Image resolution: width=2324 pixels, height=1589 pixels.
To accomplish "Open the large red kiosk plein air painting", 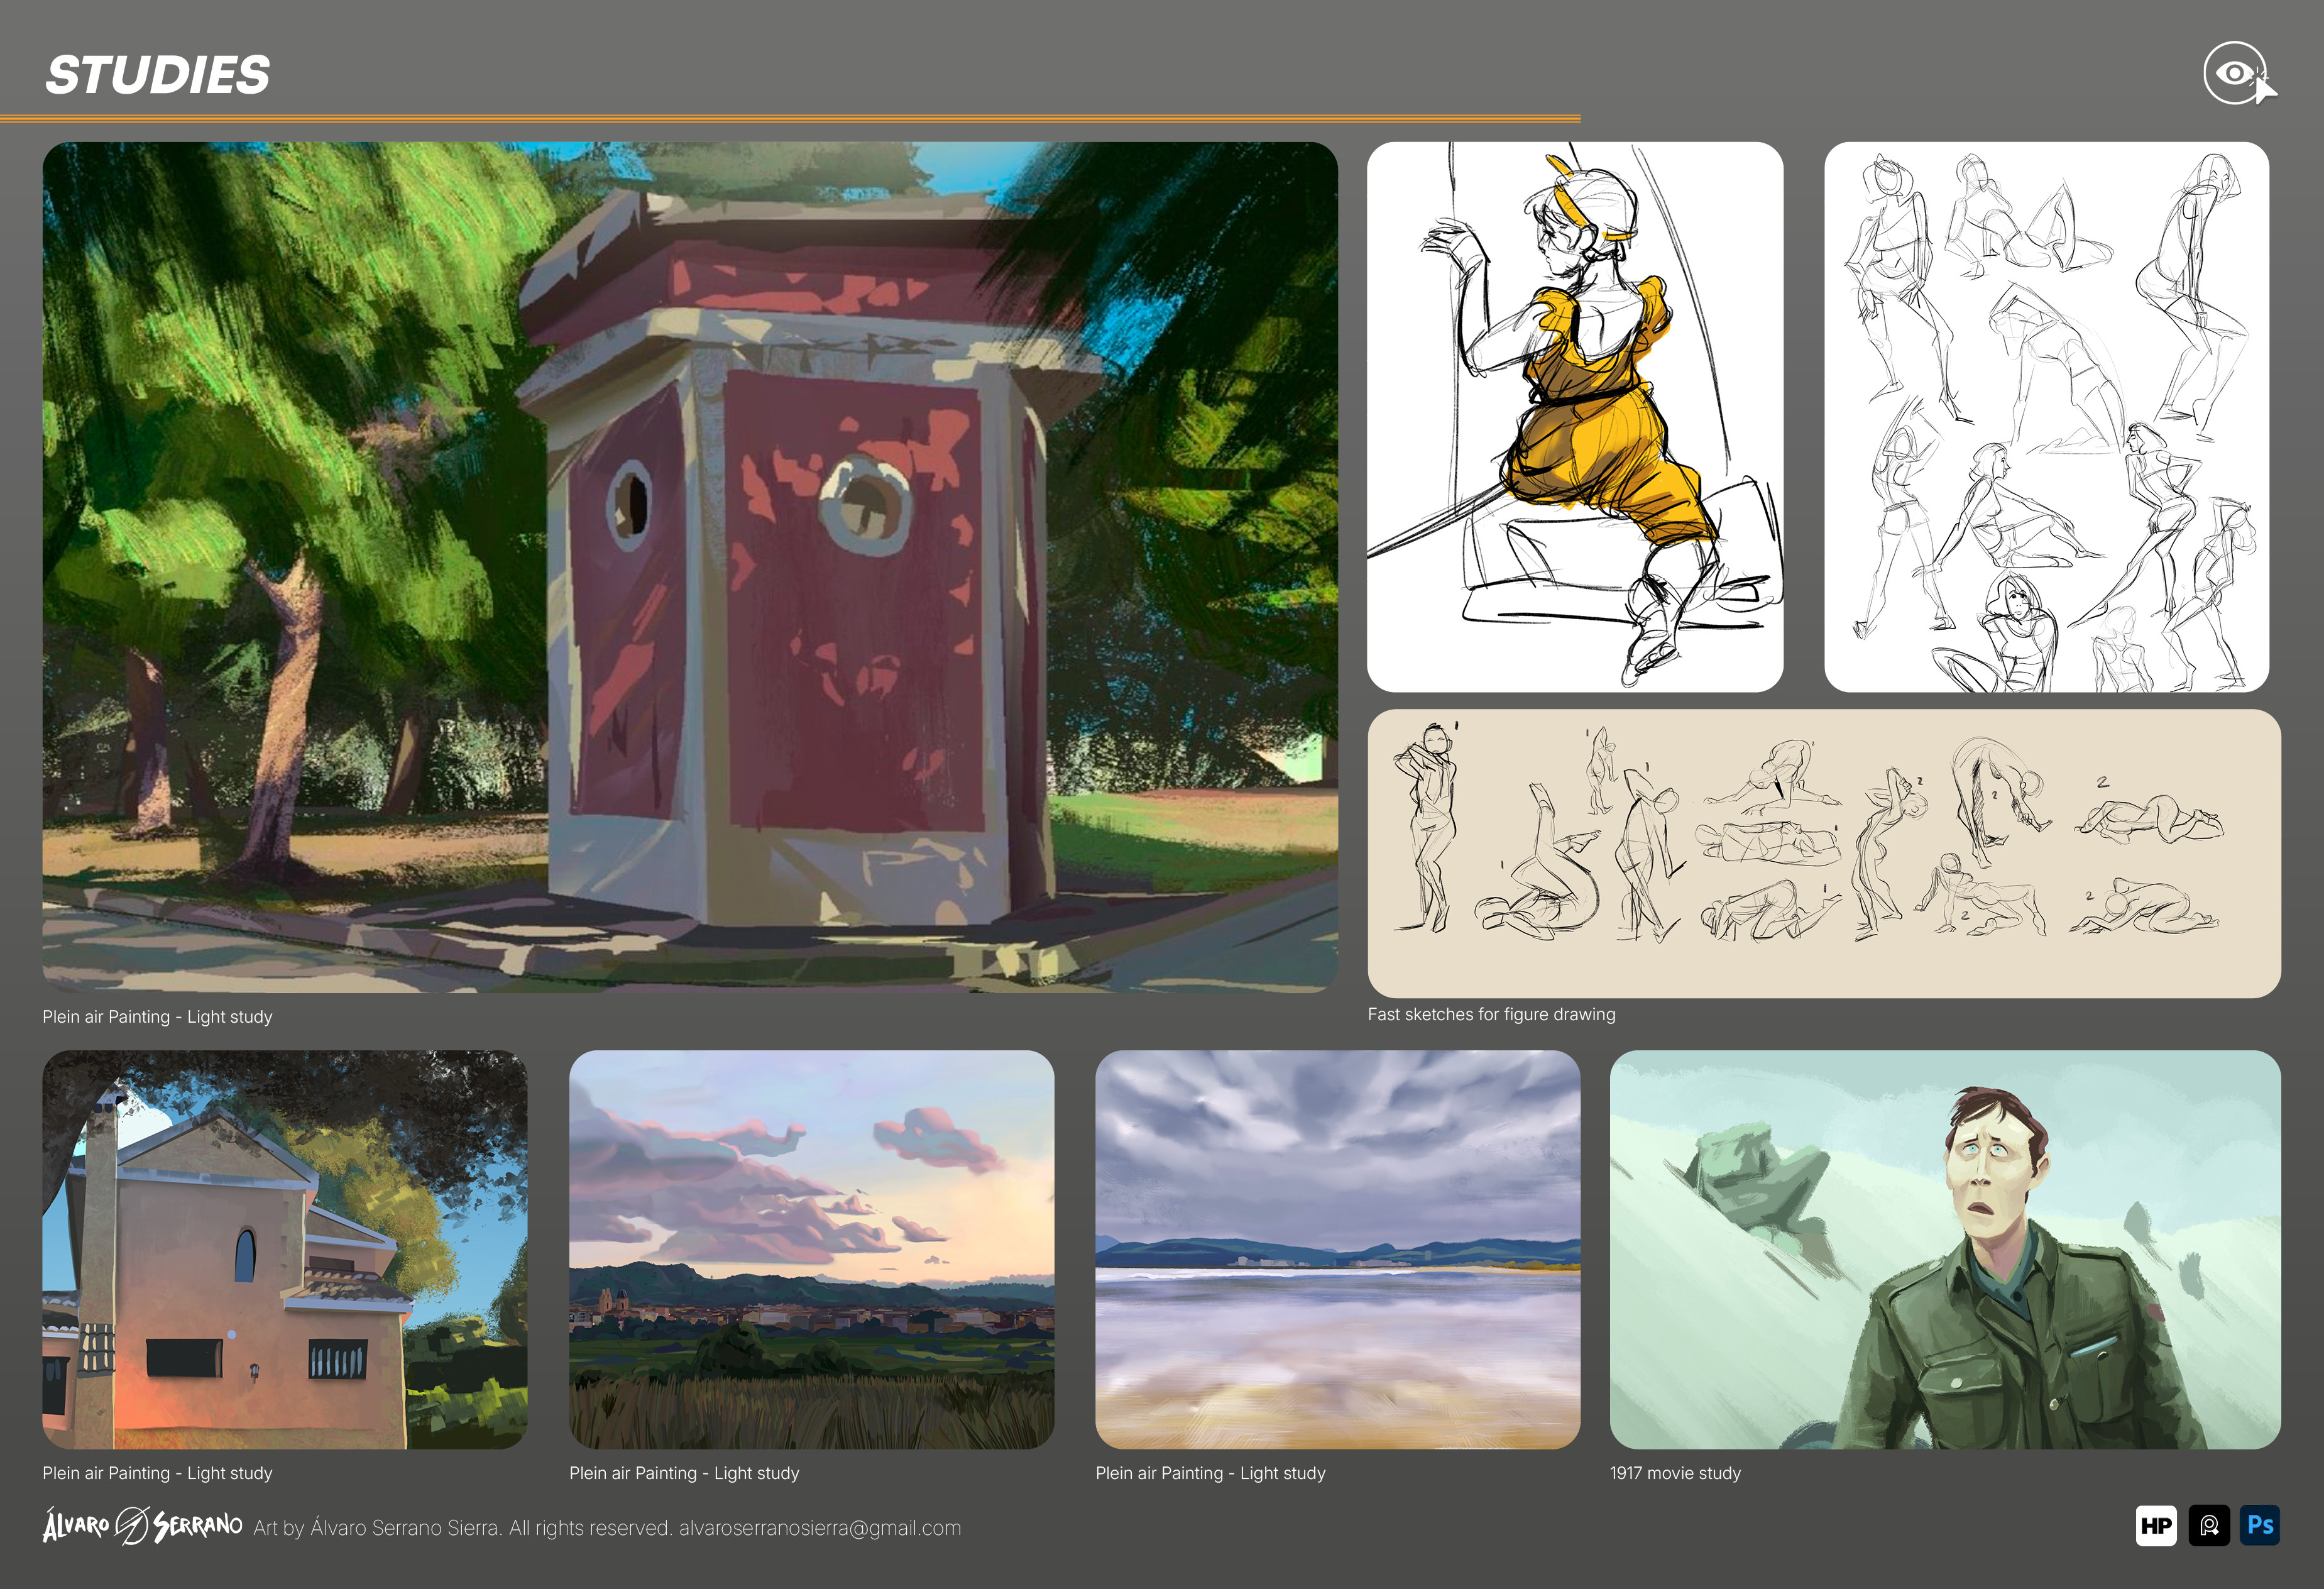I will pos(689,566).
